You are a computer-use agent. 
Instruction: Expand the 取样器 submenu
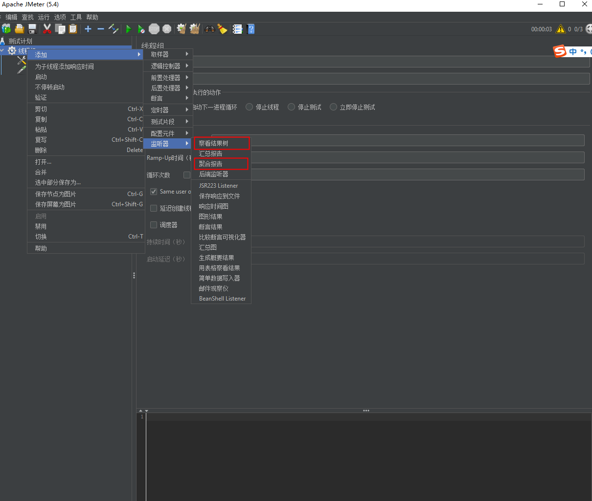click(168, 54)
